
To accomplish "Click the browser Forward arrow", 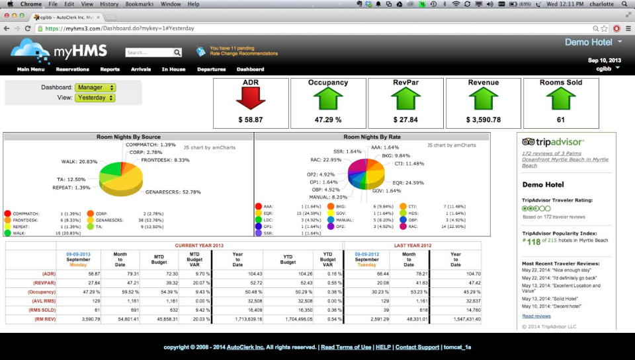I will 17,28.
